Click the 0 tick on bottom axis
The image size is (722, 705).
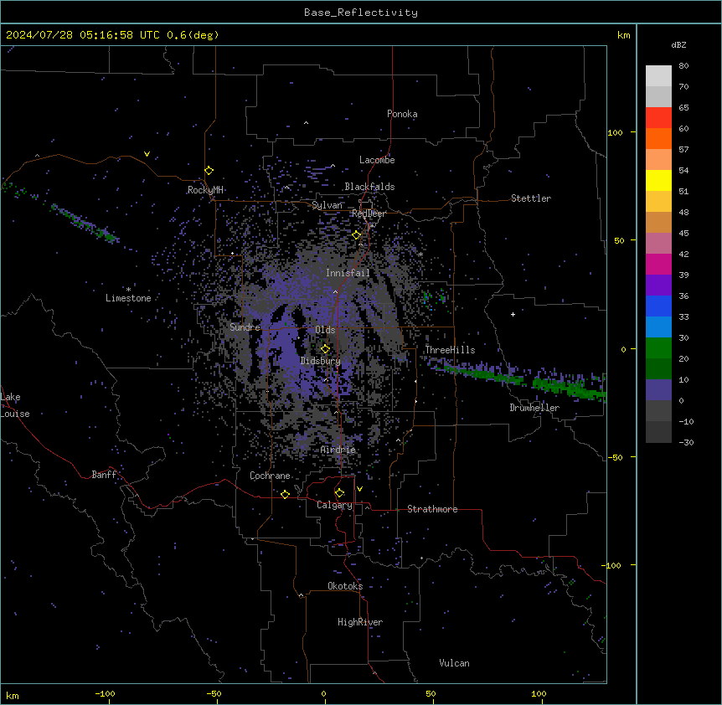(324, 693)
